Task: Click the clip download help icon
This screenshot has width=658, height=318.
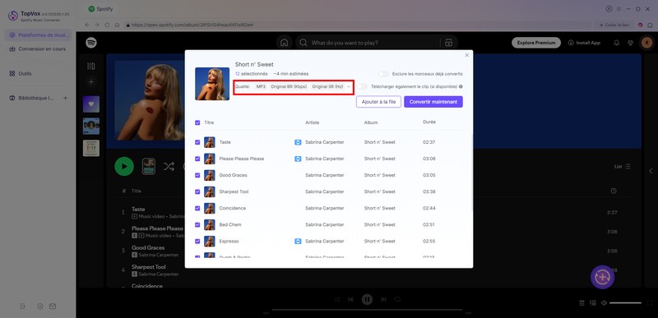Action: [461, 87]
